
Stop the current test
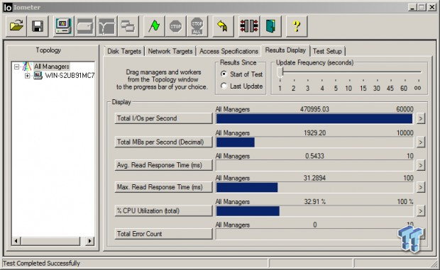[x=176, y=26]
